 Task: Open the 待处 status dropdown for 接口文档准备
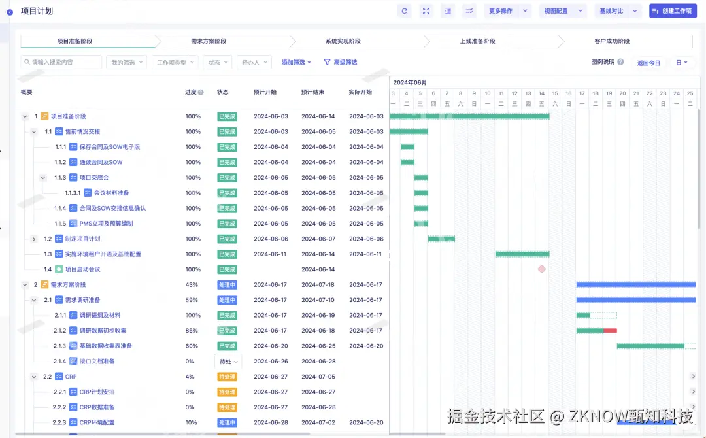228,362
